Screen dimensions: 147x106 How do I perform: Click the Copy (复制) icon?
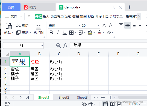18,32
